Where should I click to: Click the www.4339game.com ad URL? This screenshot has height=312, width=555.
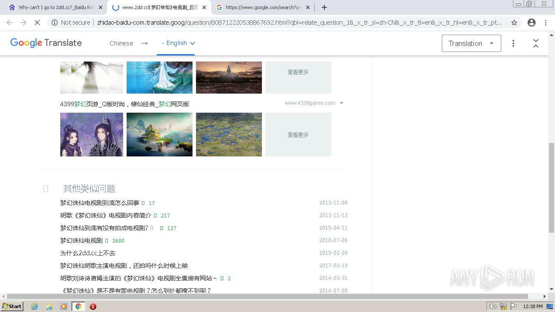(310, 103)
